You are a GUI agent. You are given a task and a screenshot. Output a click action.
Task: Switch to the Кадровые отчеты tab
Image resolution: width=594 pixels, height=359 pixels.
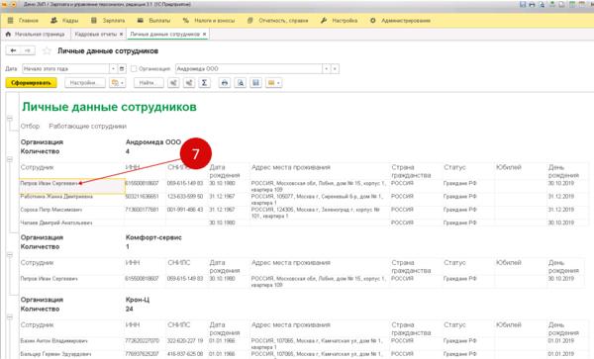(x=95, y=34)
